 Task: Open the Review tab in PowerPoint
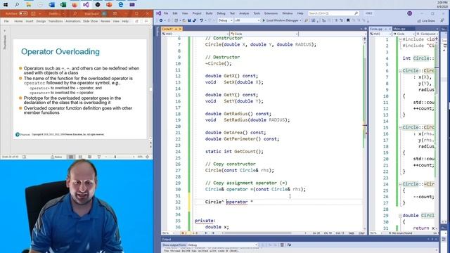point(105,21)
